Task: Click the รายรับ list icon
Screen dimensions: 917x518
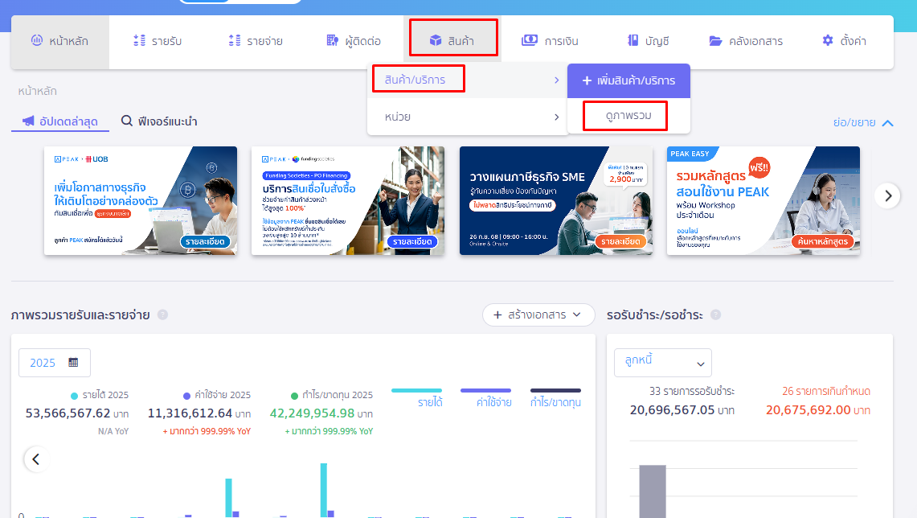Action: coord(139,40)
